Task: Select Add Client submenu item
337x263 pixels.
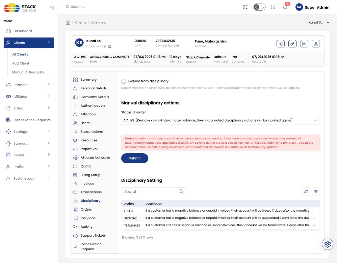Action: pyautogui.click(x=21, y=63)
